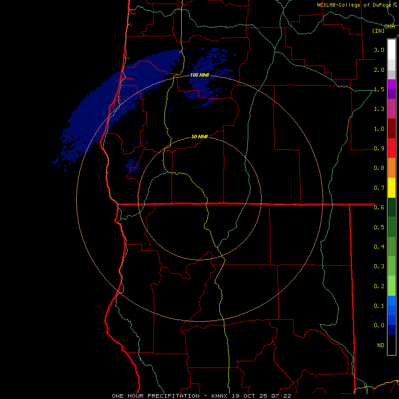Select the bright red swatch above orange
399x399 pixels.
pyautogui.click(x=391, y=148)
